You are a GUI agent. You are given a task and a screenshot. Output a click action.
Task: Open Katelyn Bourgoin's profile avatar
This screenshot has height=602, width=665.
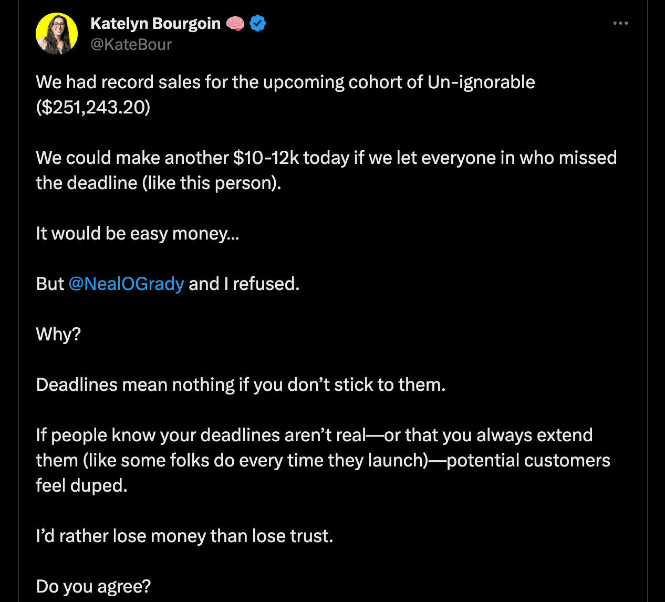pyautogui.click(x=57, y=34)
